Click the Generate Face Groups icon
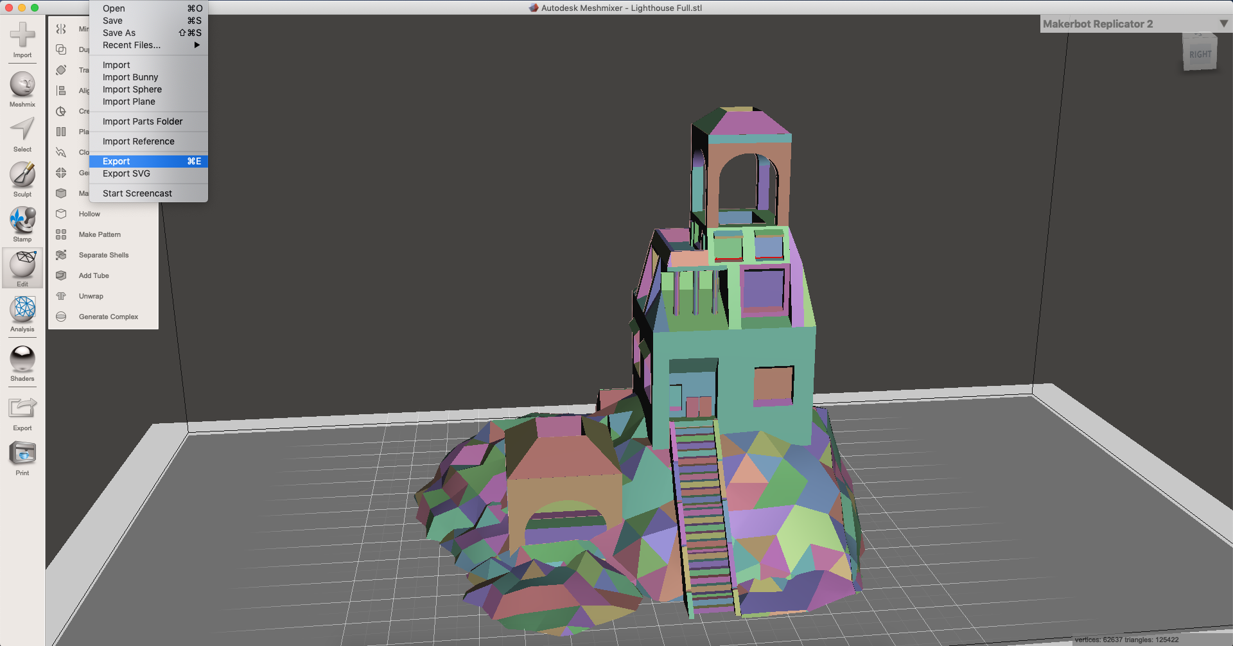Screen dimensions: 1233x646 point(61,173)
